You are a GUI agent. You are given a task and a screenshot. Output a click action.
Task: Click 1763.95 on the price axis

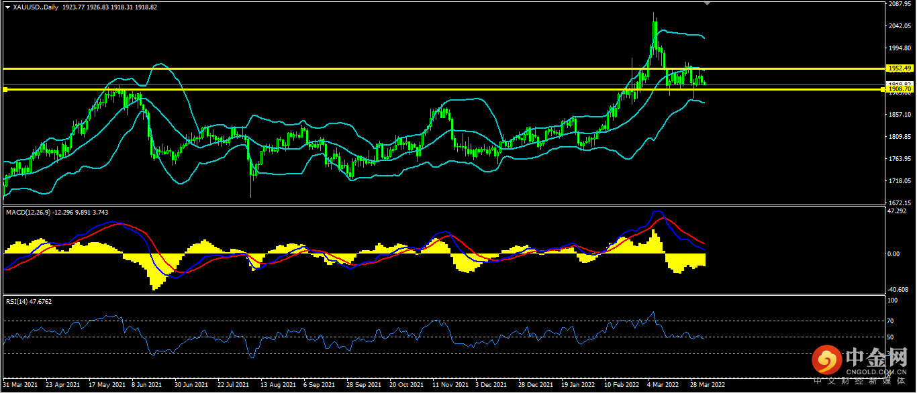tap(900, 159)
